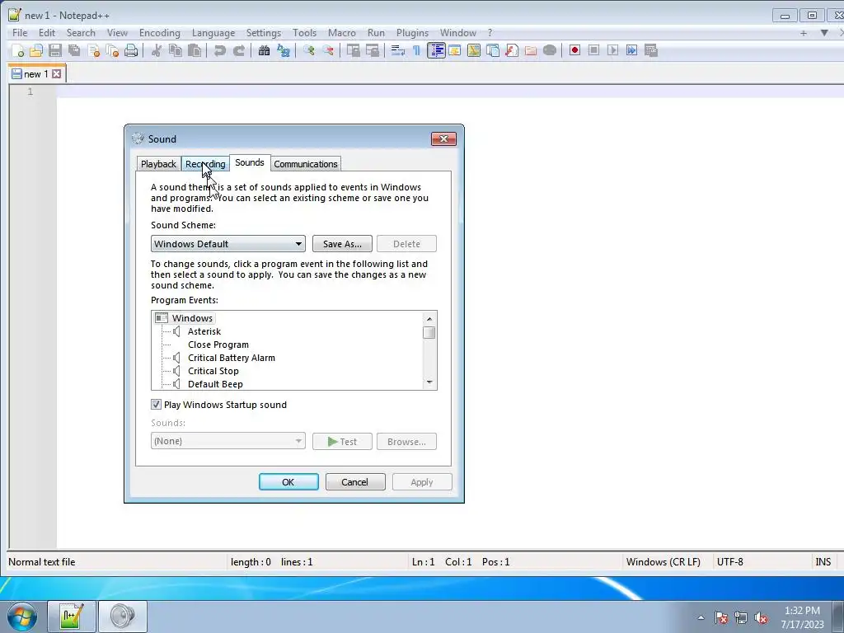This screenshot has height=633, width=844.
Task: Click the Undo arrow icon
Action: (x=219, y=50)
